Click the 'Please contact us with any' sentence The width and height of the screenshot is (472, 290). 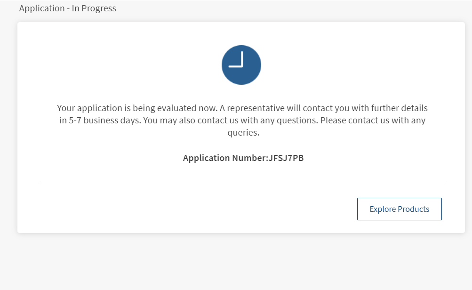pos(373,120)
